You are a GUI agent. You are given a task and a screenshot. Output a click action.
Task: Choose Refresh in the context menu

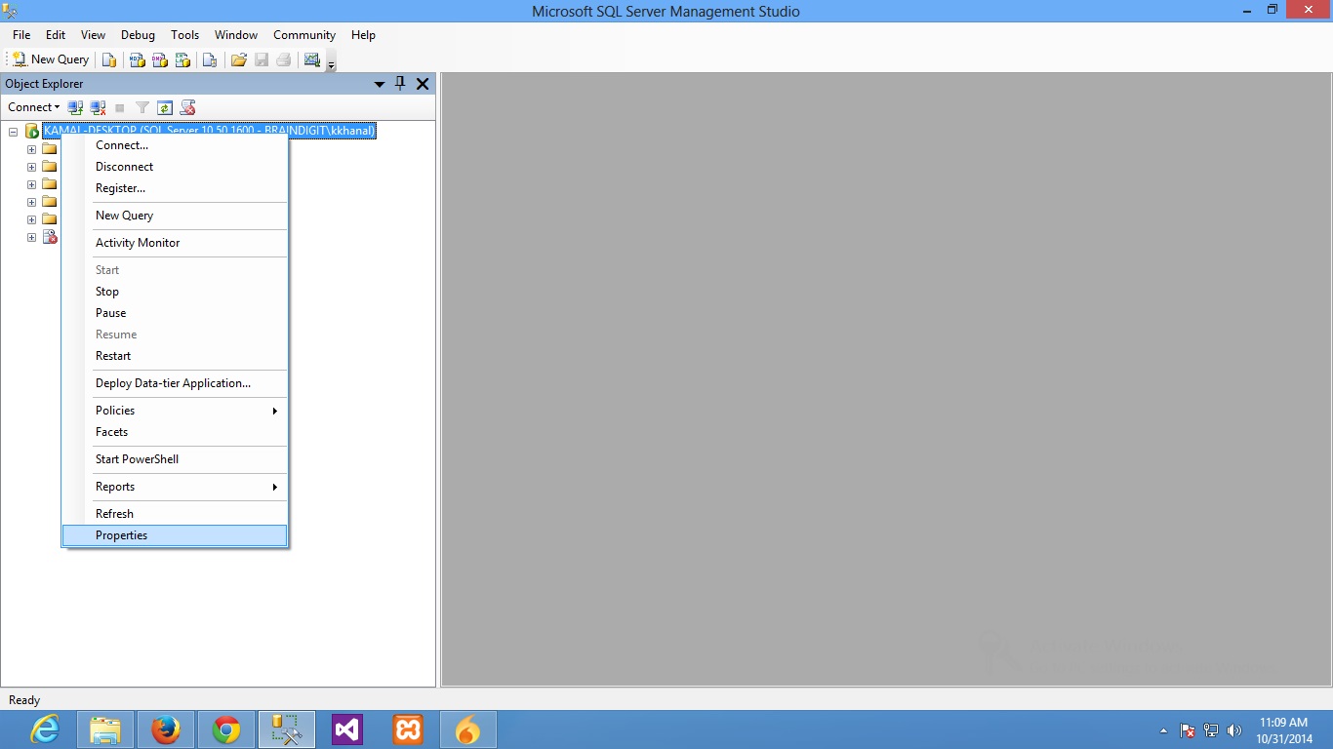[175, 514]
